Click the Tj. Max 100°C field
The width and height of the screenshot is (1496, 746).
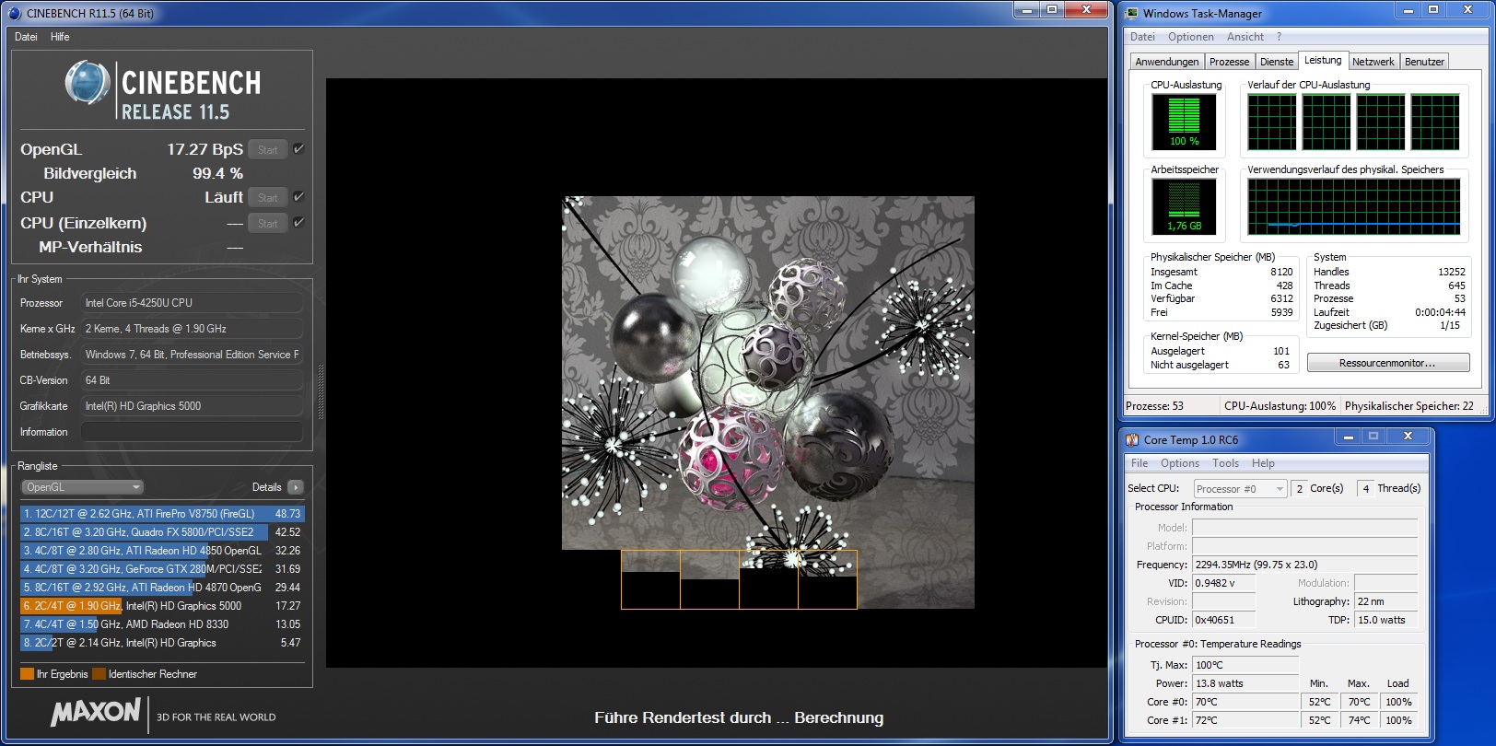pyautogui.click(x=1245, y=665)
